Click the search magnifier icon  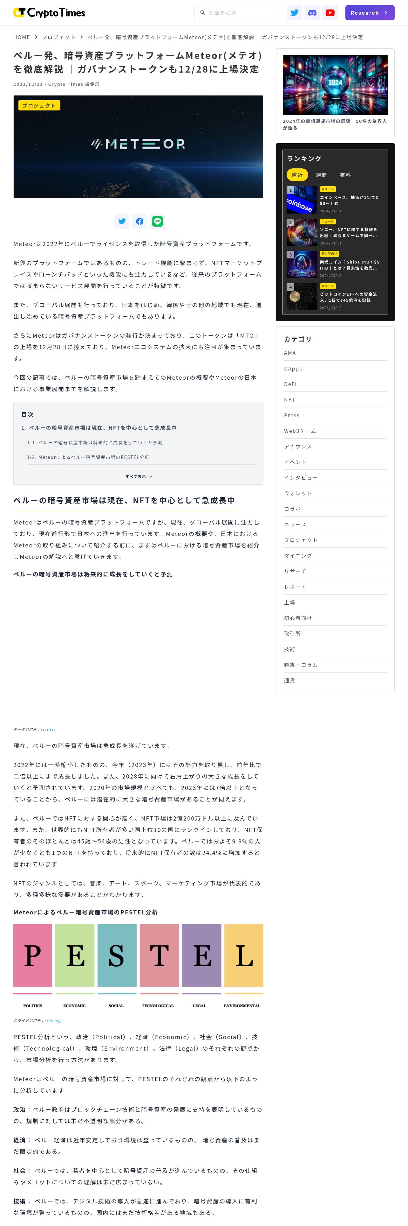(202, 13)
